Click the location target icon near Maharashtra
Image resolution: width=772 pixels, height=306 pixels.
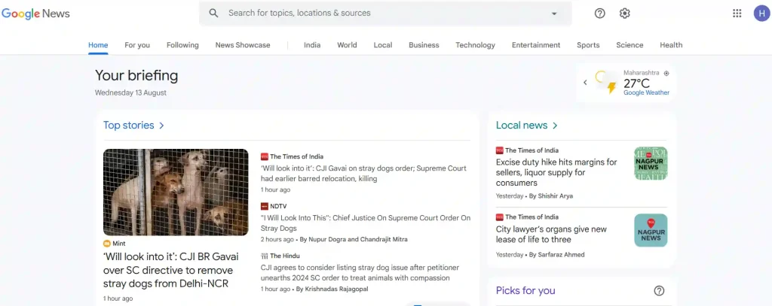pyautogui.click(x=666, y=73)
